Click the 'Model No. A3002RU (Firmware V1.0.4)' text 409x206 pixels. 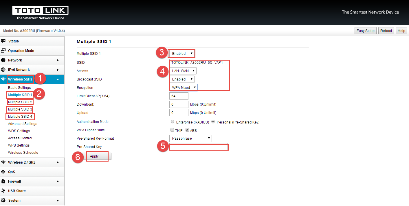[x=34, y=31]
